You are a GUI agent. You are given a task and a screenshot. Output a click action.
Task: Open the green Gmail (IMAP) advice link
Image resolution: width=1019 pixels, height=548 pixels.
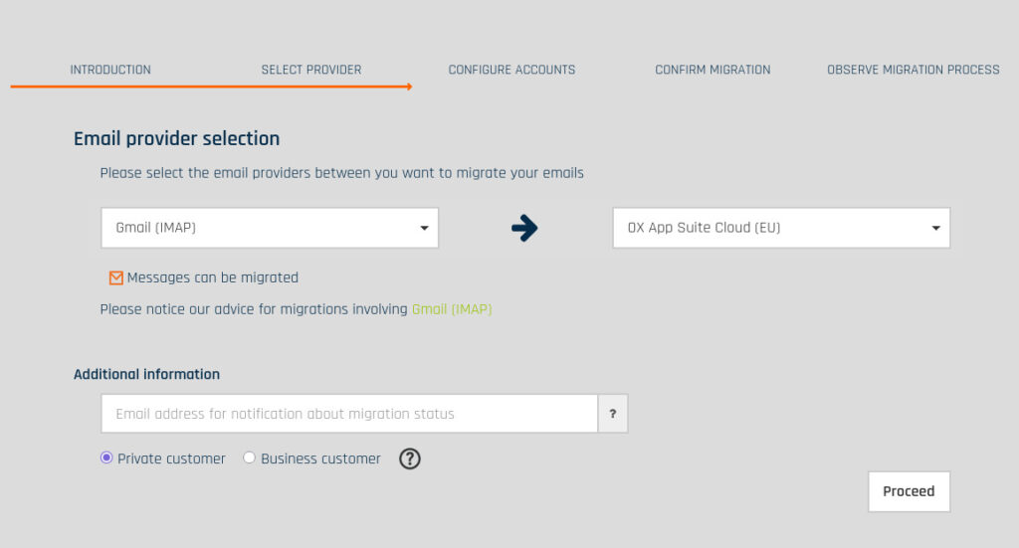pos(452,309)
